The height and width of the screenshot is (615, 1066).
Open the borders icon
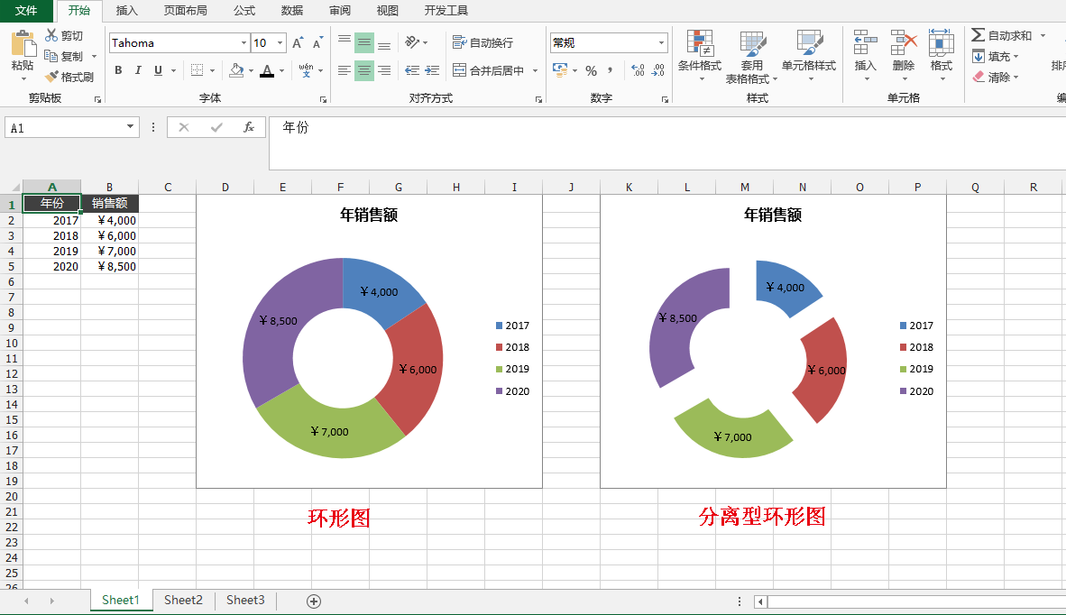[x=198, y=70]
